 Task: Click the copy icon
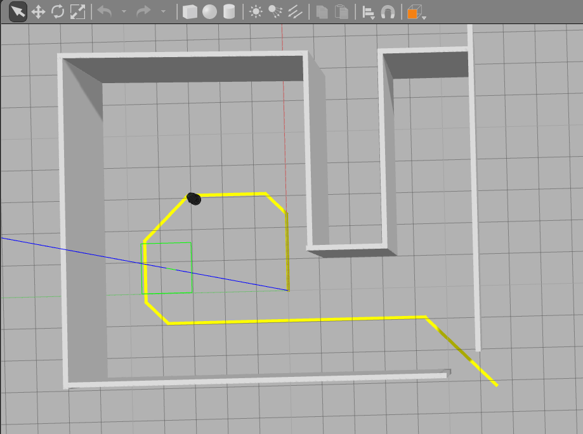point(322,12)
